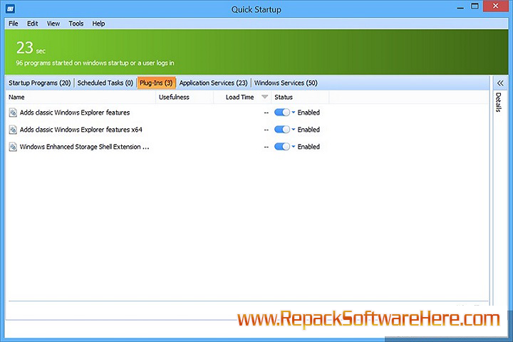Sort by Usefulness column header
513x342 pixels.
coord(185,97)
